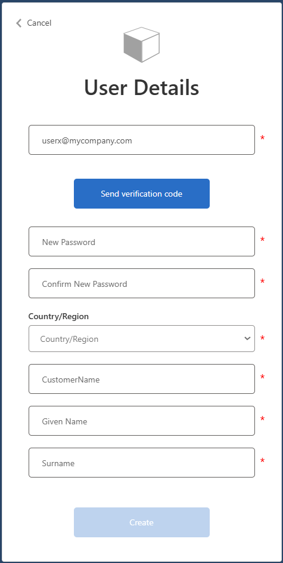Click the back chevron icon beside Cancel
Screen dimensions: 283x563
(19, 23)
